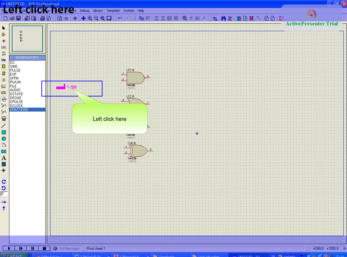Select the 2D circle drawing tool
This screenshot has width=347, height=257.
[4, 139]
